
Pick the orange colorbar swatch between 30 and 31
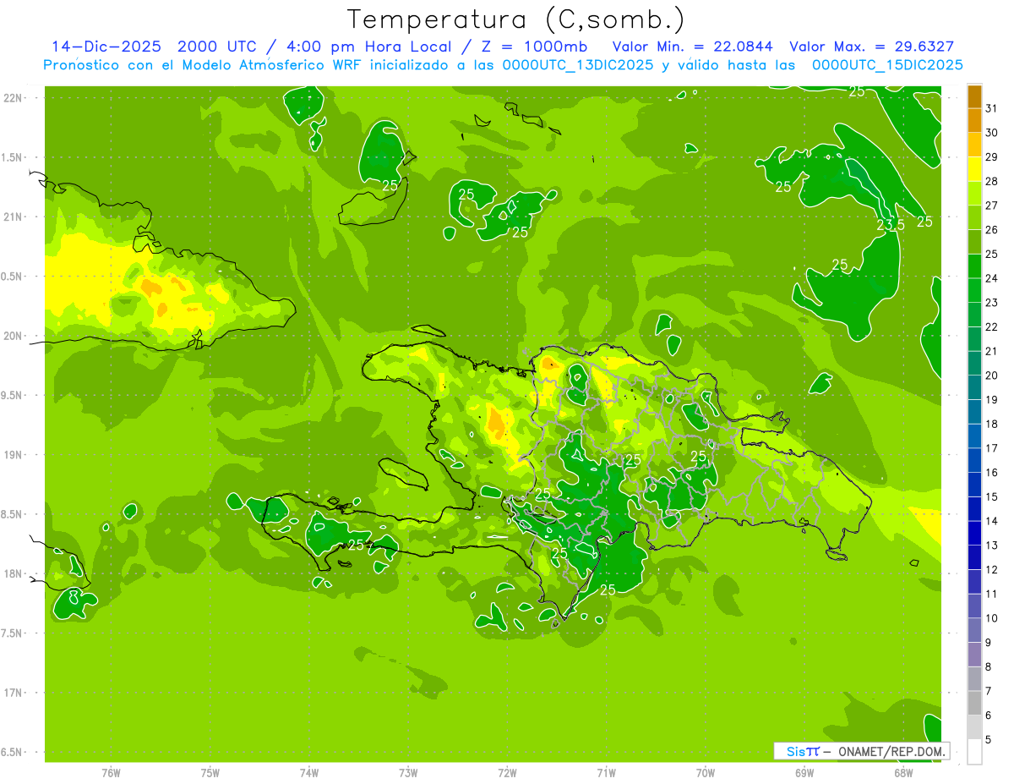click(974, 121)
